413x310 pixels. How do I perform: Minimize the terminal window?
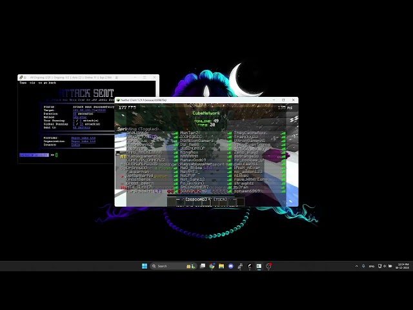[x=135, y=77]
